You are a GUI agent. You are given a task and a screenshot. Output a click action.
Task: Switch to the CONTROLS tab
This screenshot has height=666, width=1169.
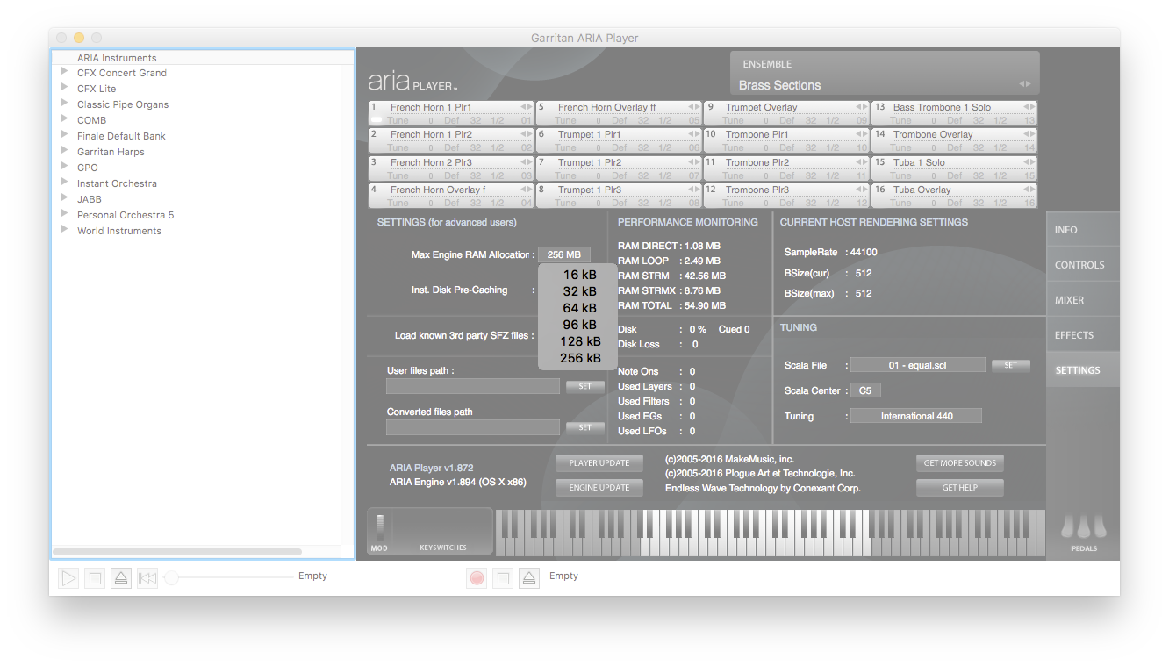[x=1083, y=265]
